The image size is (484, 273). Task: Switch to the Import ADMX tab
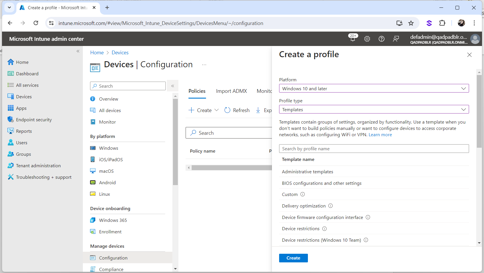coord(231,91)
